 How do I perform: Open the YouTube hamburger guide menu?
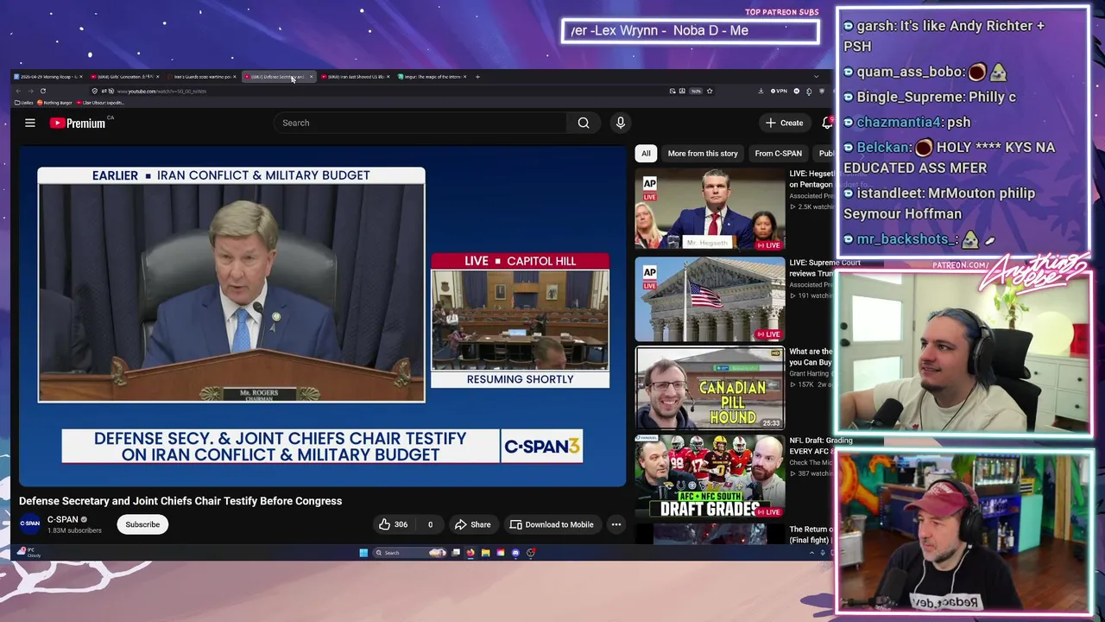(30, 123)
